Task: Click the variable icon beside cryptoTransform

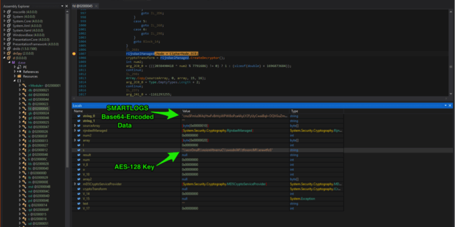Action: [x=79, y=189]
